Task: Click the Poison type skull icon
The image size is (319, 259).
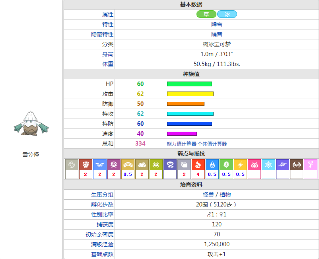Action: click(x=114, y=165)
